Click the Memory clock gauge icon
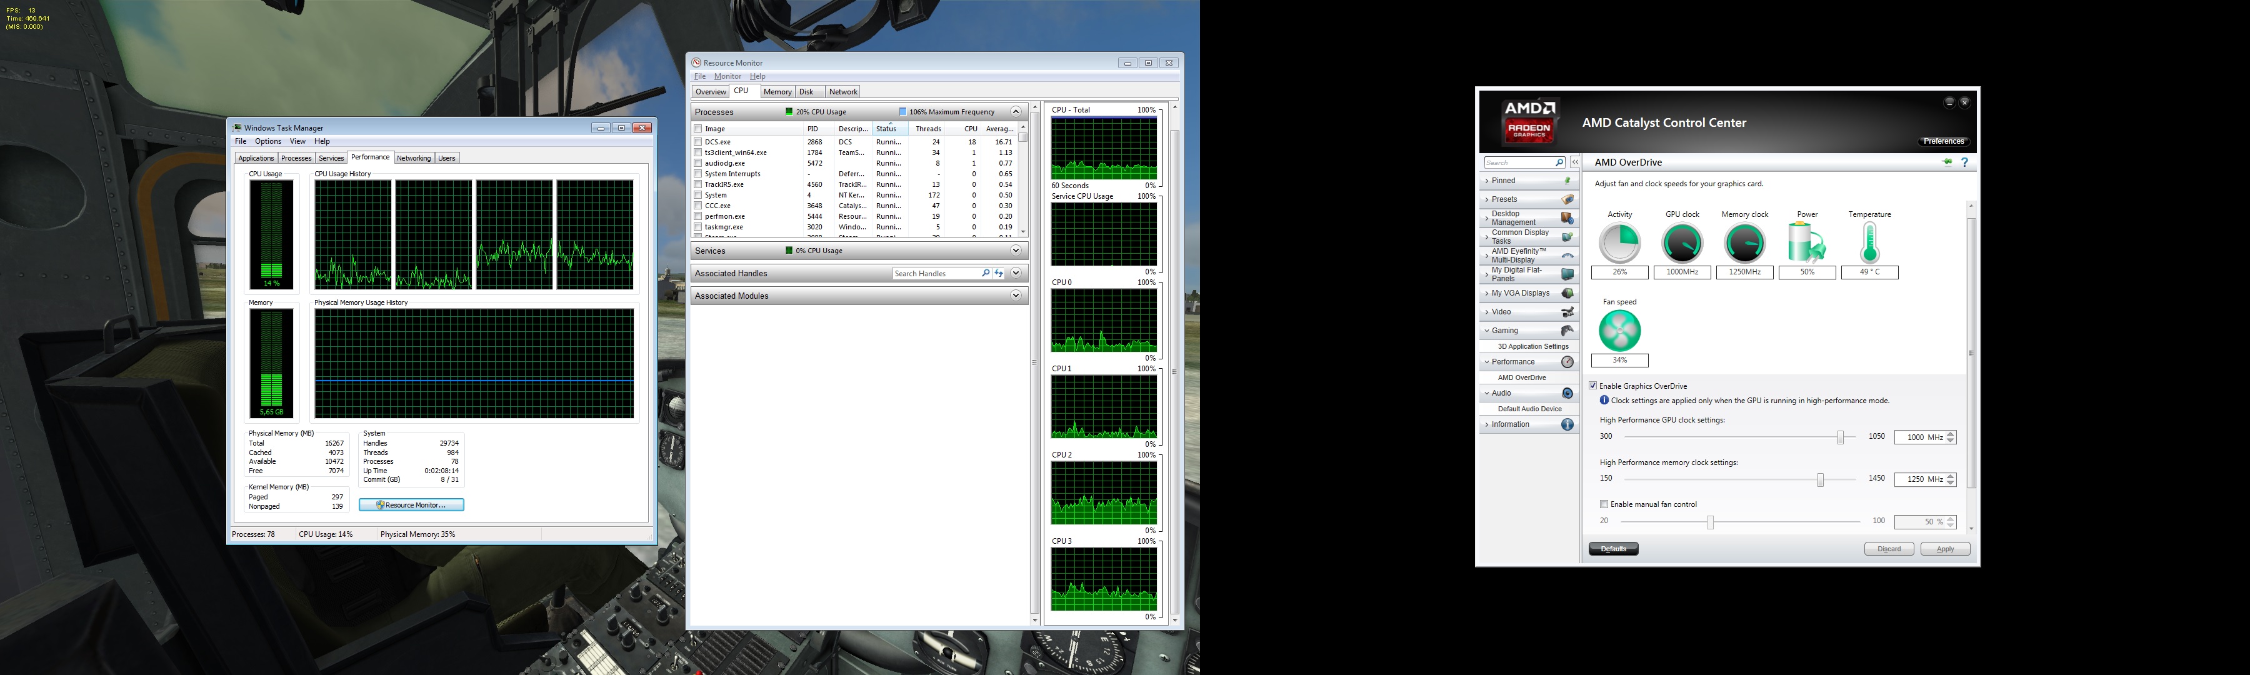 coord(1744,242)
